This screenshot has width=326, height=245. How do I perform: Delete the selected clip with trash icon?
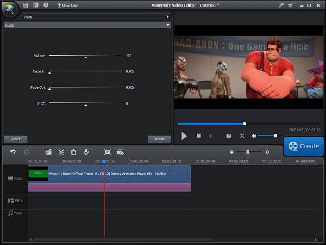[x=73, y=152]
